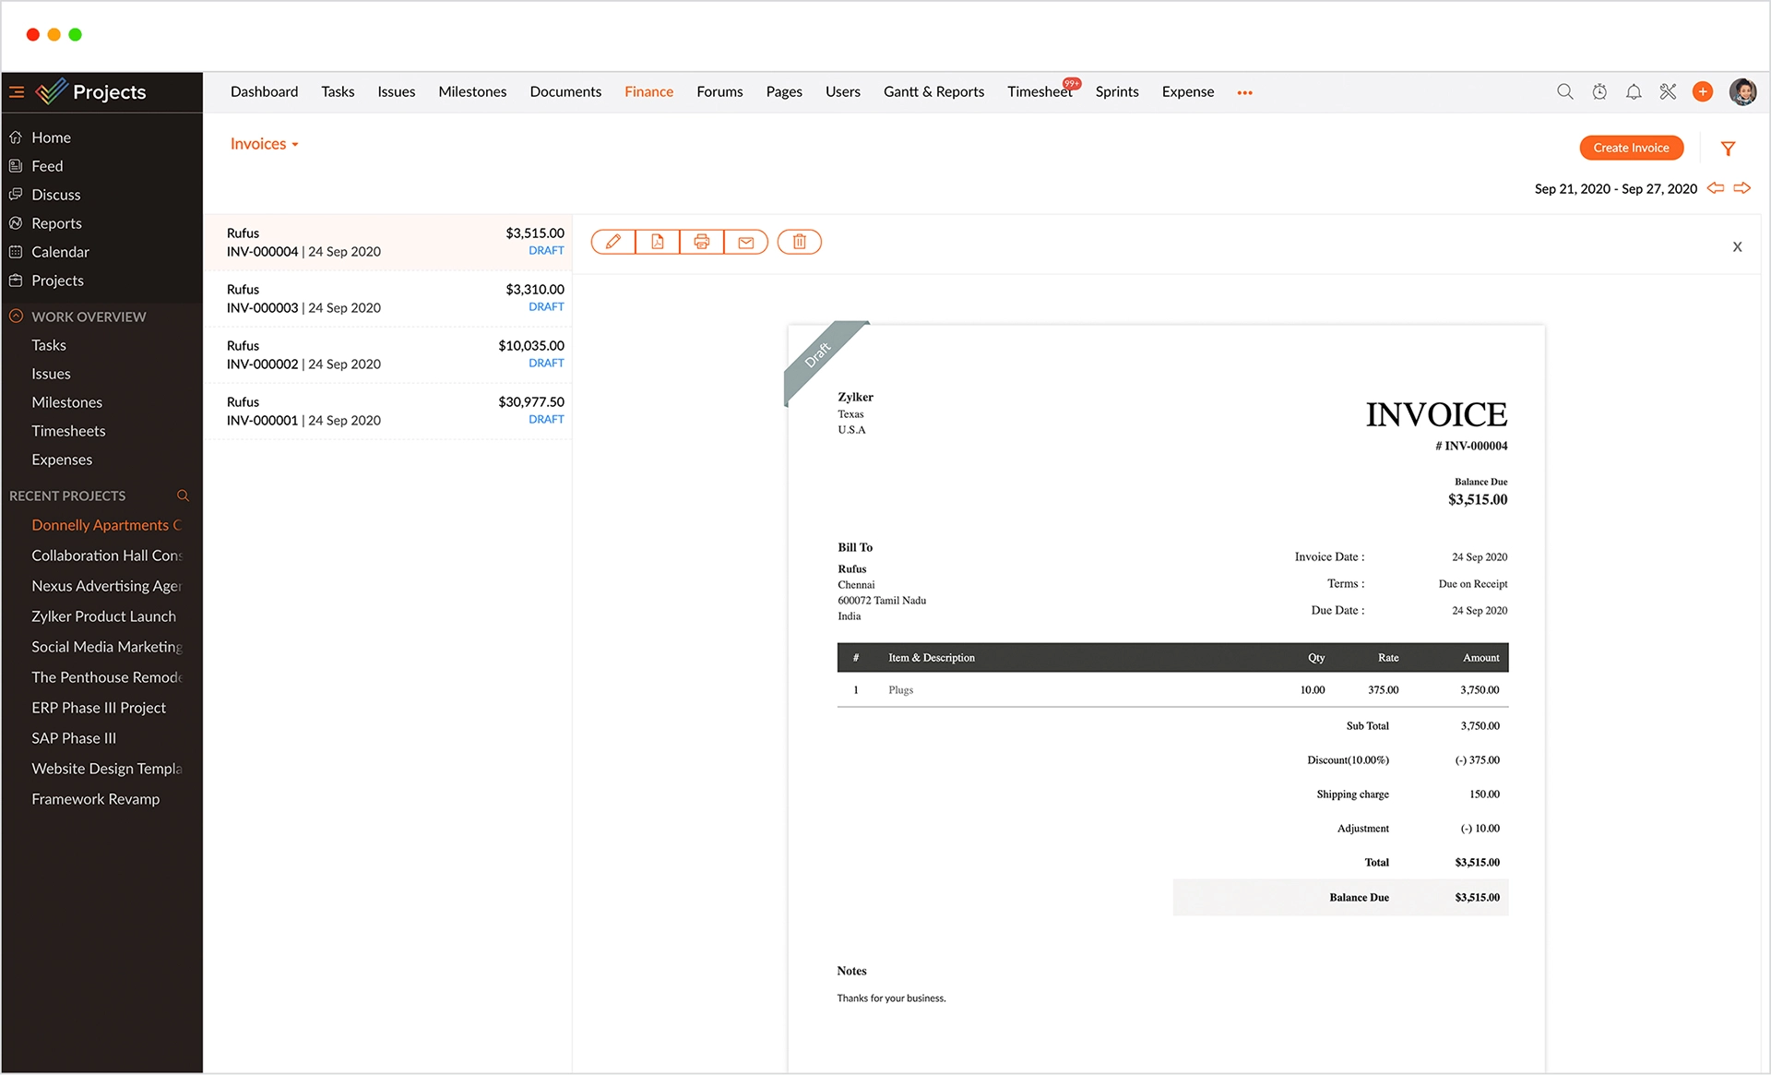Open the more modules ellipsis menu

coord(1244,92)
